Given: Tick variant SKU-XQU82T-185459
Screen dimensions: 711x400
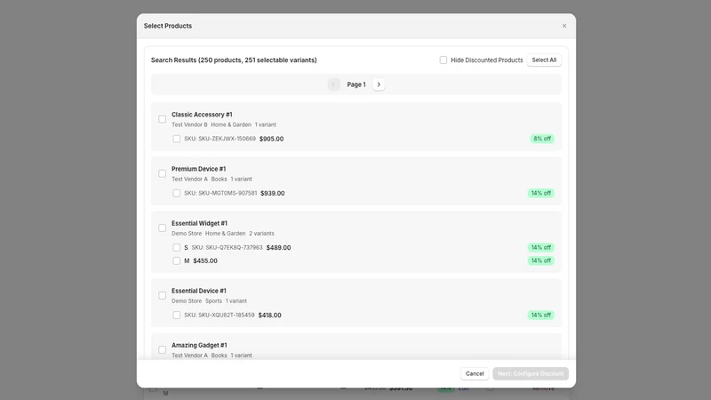Looking at the screenshot, I should coord(176,316).
